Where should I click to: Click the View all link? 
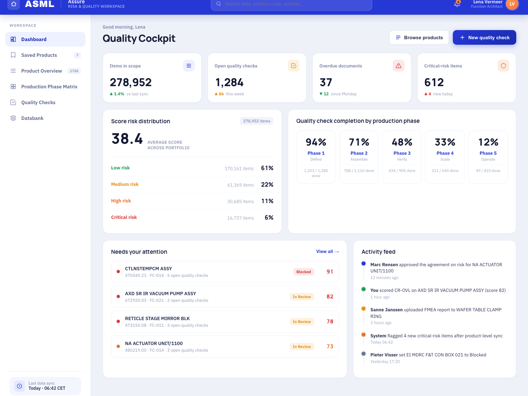click(327, 252)
